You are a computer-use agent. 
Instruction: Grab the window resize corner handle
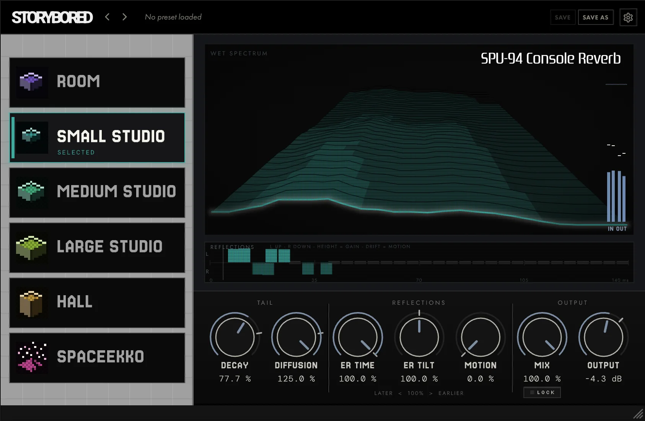tap(638, 414)
